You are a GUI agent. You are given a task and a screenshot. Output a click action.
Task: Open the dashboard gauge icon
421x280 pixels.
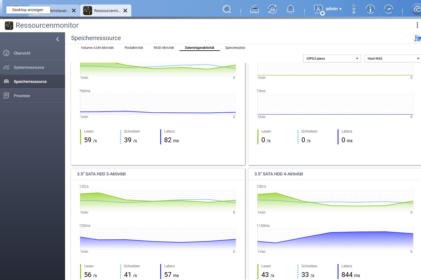[x=388, y=9]
